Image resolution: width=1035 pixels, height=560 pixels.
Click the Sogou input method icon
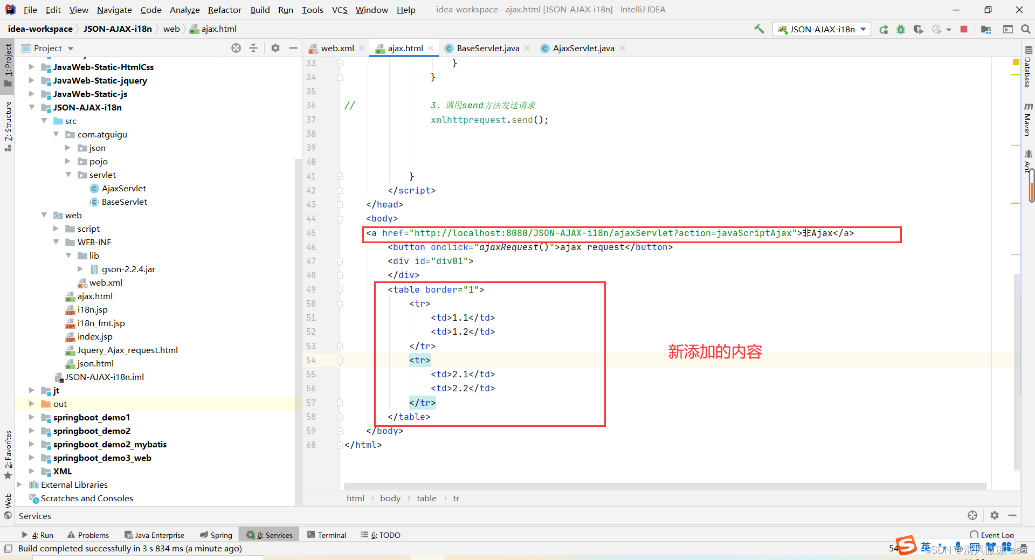[906, 545]
